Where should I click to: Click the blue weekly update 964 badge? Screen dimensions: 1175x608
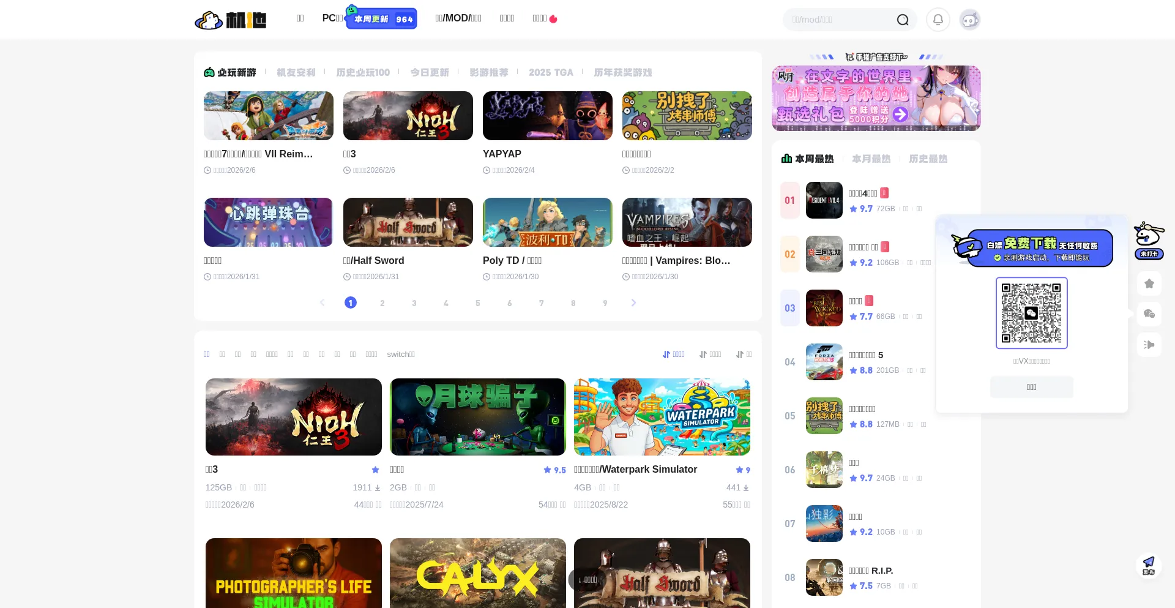point(381,18)
